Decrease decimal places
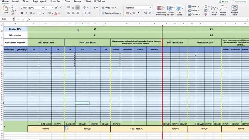This screenshot has height=140, width=249. 150,13
